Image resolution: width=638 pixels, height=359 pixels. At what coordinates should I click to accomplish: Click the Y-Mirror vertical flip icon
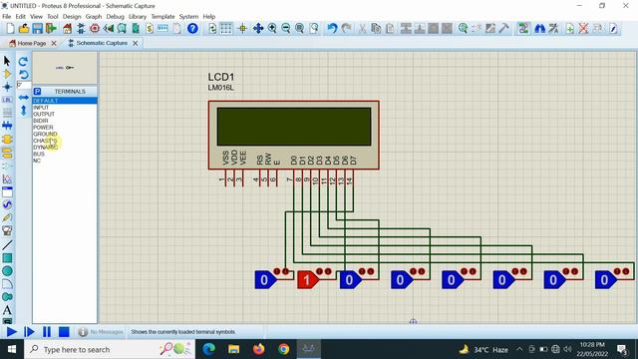(x=23, y=110)
